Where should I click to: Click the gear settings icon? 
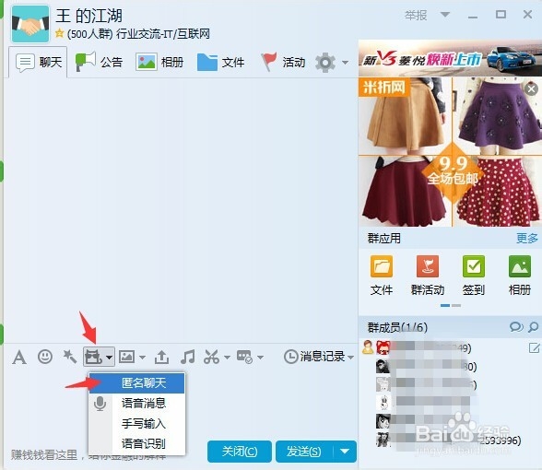click(x=325, y=63)
